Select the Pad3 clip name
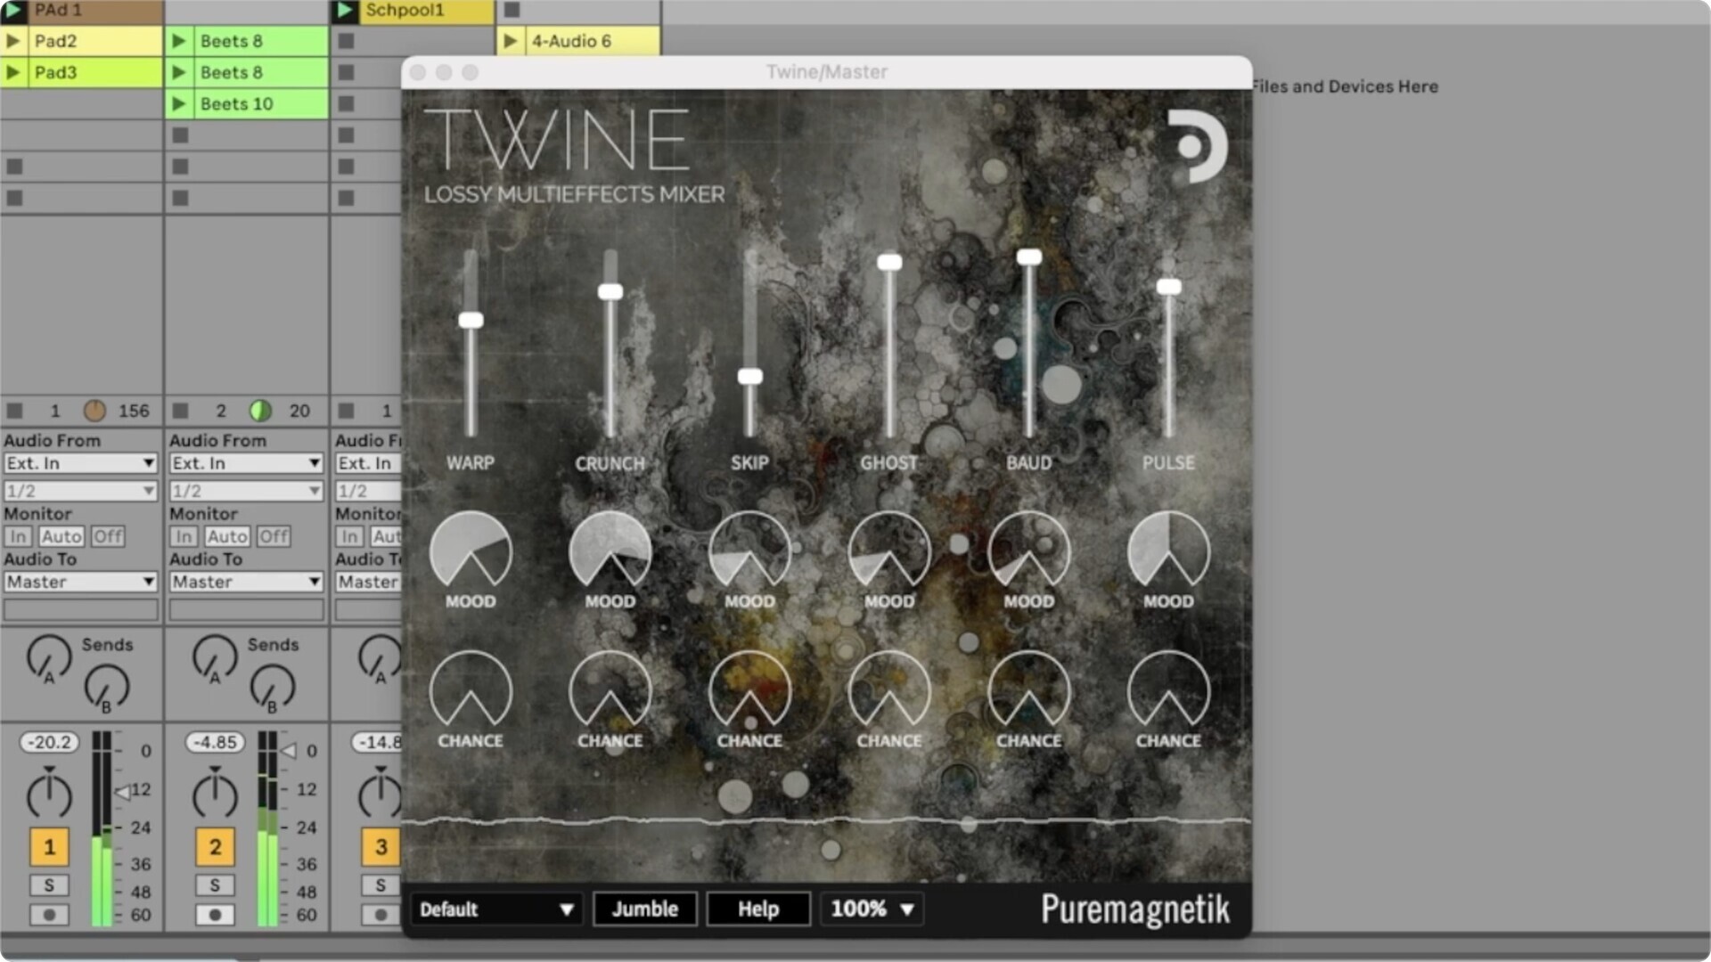This screenshot has height=962, width=1711. click(55, 72)
